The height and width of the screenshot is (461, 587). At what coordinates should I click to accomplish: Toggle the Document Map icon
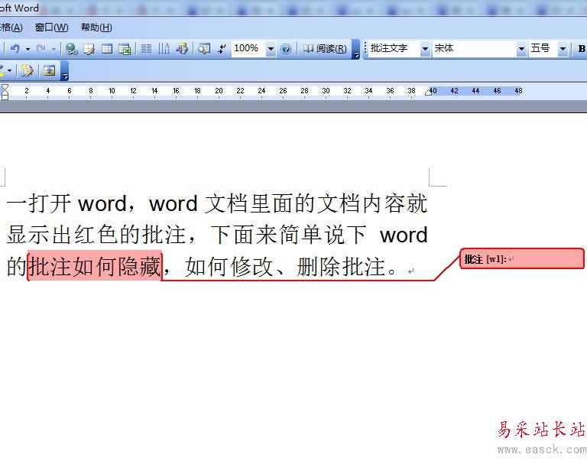tap(204, 49)
